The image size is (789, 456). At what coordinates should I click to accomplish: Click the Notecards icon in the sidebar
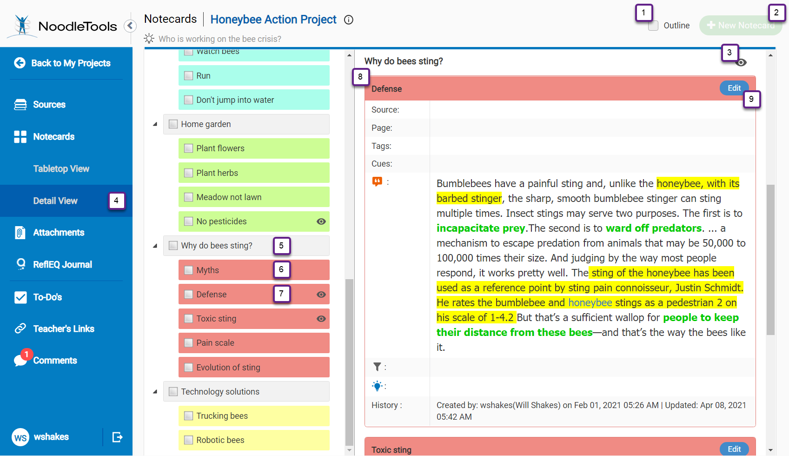[20, 136]
